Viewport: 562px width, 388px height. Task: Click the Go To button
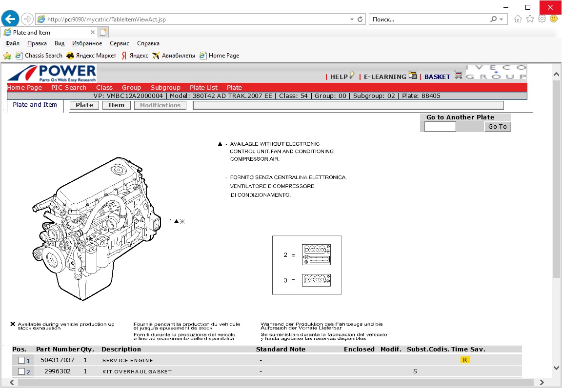pyautogui.click(x=498, y=126)
